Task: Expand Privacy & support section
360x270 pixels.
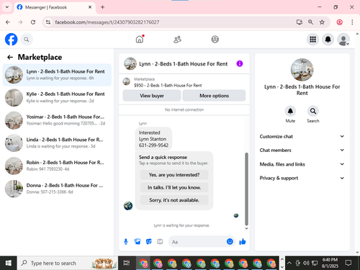Action: click(x=302, y=178)
